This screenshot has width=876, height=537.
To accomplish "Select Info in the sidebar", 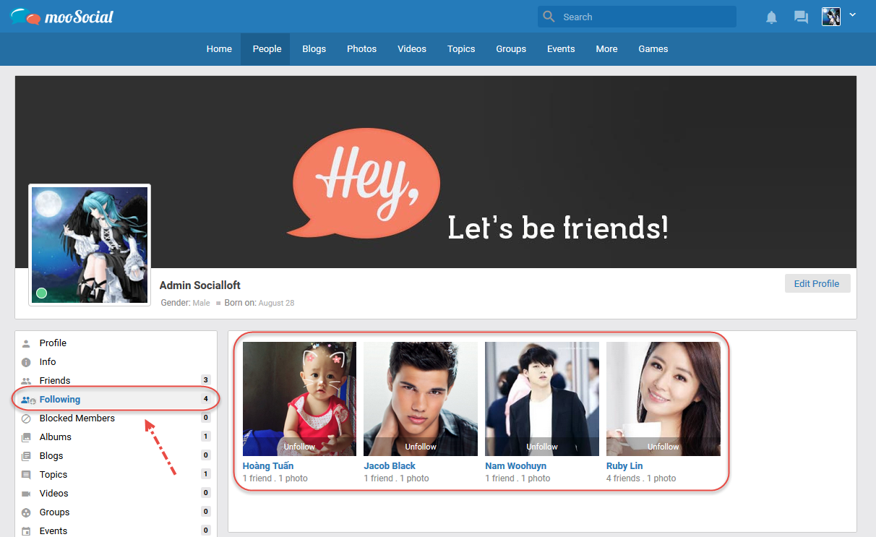I will pyautogui.click(x=48, y=362).
